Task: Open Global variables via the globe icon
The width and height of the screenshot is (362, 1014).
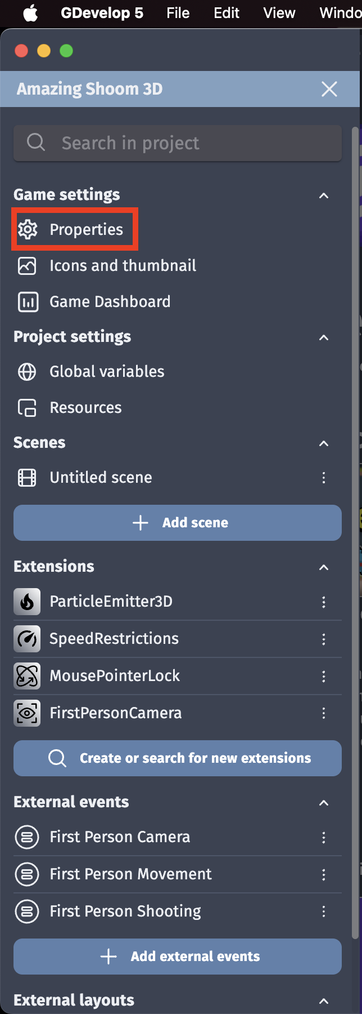Action: pos(26,371)
